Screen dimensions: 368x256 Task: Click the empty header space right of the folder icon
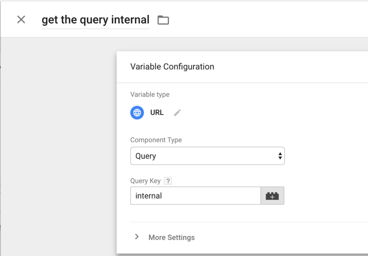[x=267, y=20]
